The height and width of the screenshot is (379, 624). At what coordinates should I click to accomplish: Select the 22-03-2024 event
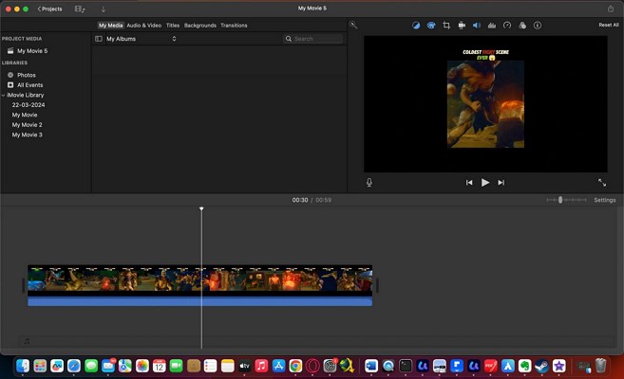coord(28,105)
